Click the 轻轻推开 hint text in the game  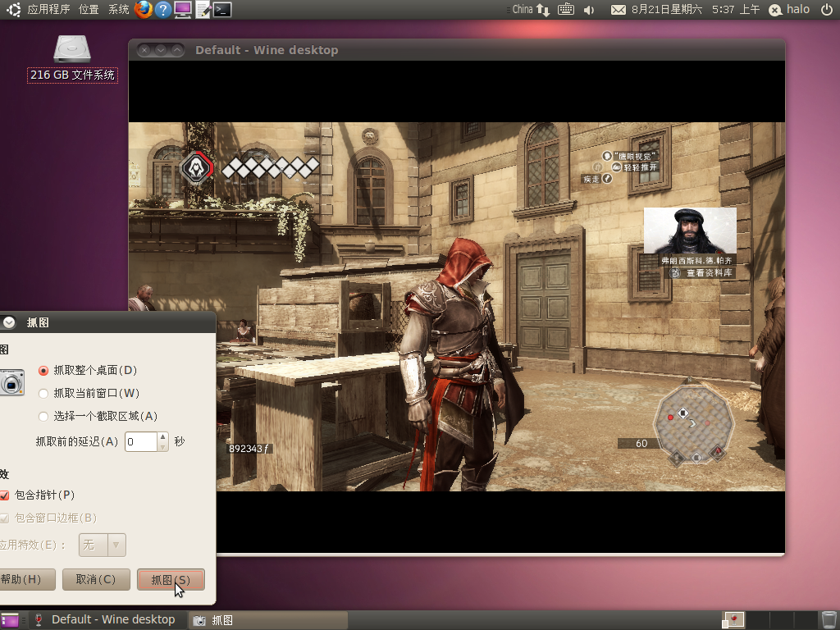pos(640,167)
